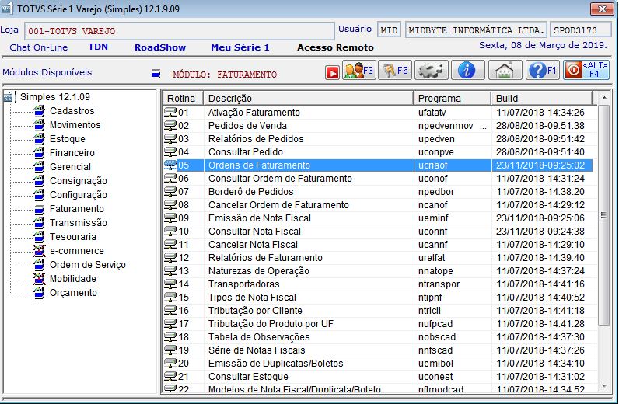Screen dimensions: 619x404
Task: Click the F6 tools button
Action: (395, 71)
